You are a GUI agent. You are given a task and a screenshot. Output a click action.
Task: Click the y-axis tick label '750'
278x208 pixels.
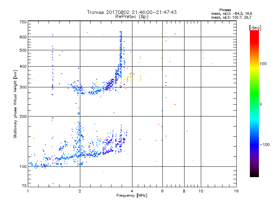coord(23,22)
